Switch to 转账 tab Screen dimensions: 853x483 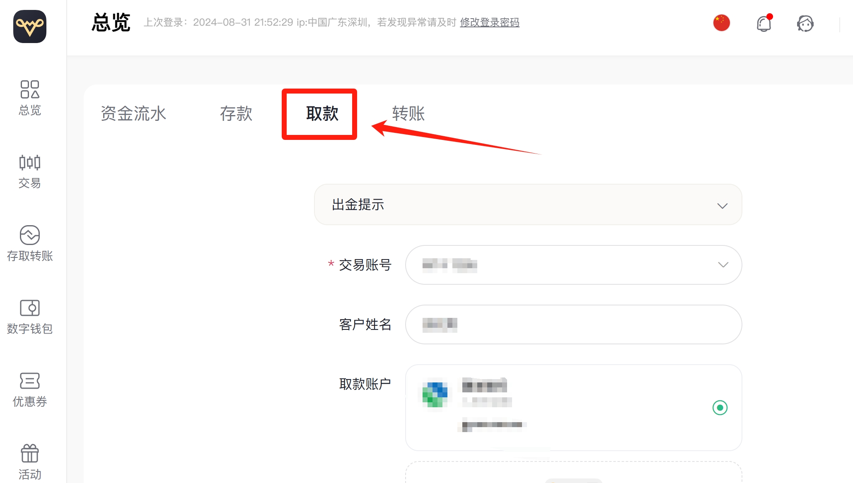408,113
